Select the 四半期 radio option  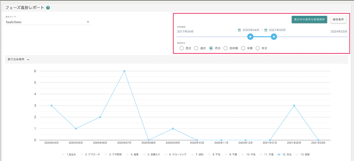coord(226,48)
